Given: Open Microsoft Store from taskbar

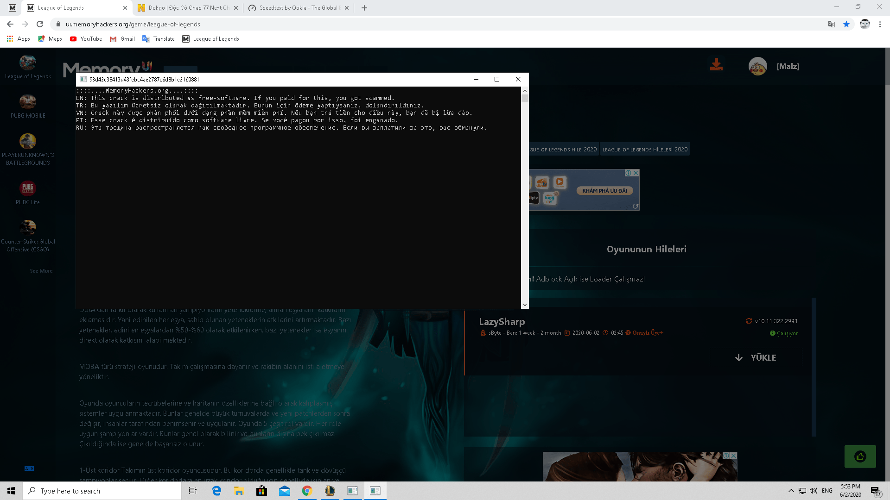Looking at the screenshot, I should pos(262,491).
